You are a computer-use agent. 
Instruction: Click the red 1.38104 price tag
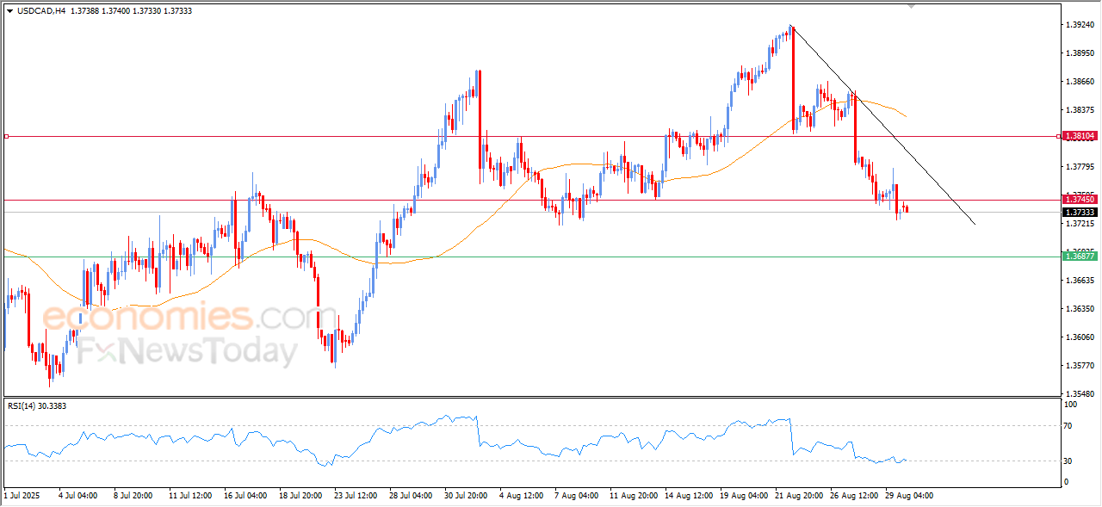click(1080, 136)
